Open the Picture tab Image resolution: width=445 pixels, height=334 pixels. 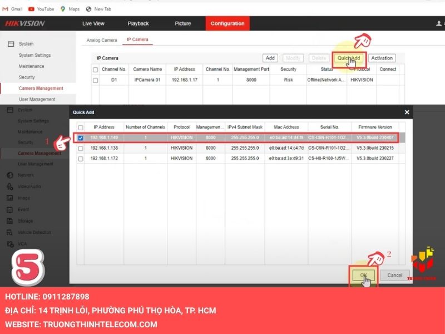click(x=183, y=23)
